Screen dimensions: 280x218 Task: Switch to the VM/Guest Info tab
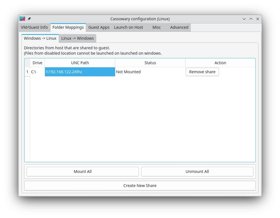point(34,27)
